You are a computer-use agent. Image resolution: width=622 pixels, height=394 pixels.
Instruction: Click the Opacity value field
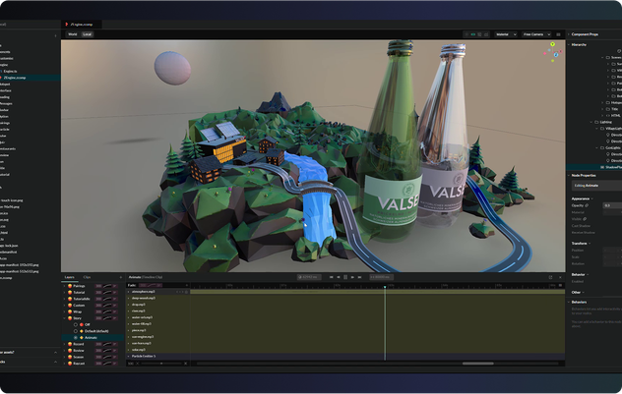pos(612,205)
